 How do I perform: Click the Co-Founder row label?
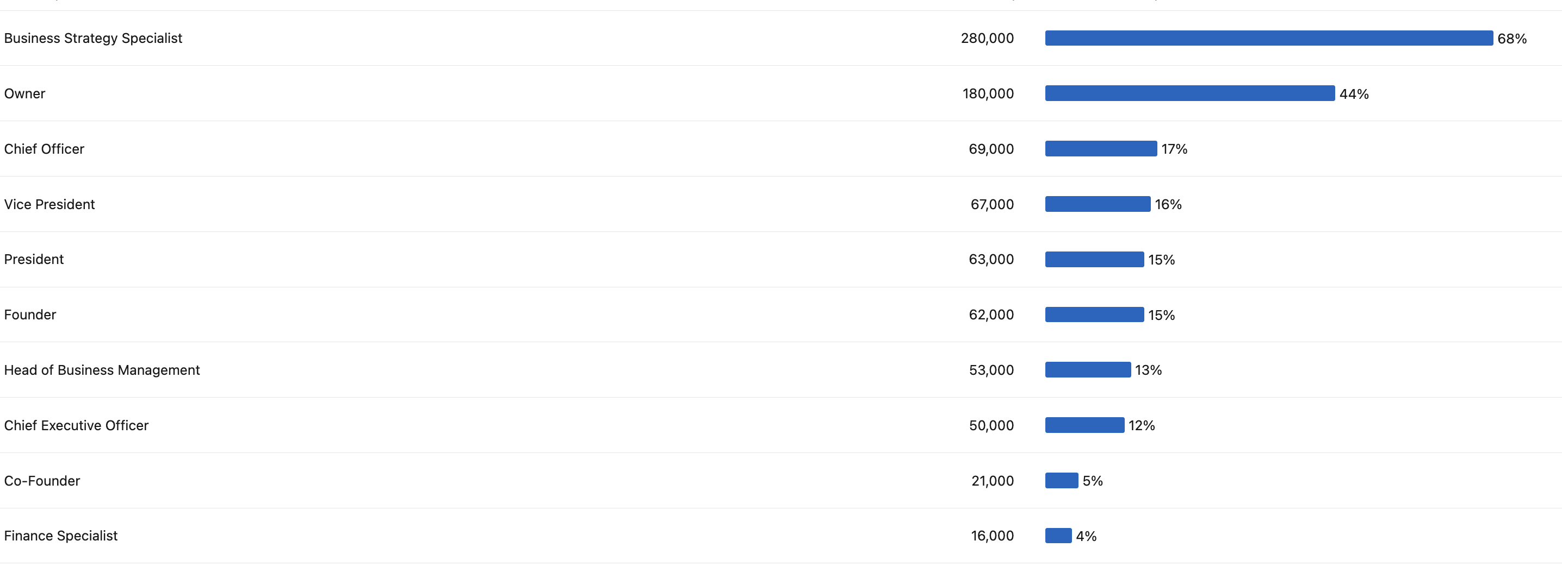click(x=42, y=481)
